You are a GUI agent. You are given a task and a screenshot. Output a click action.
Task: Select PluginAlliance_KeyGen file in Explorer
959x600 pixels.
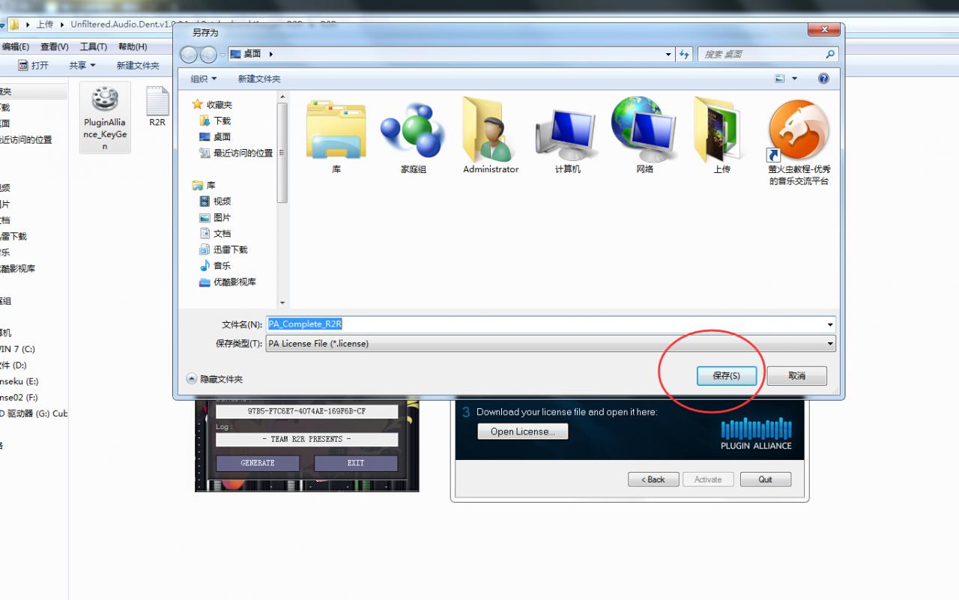coord(105,117)
